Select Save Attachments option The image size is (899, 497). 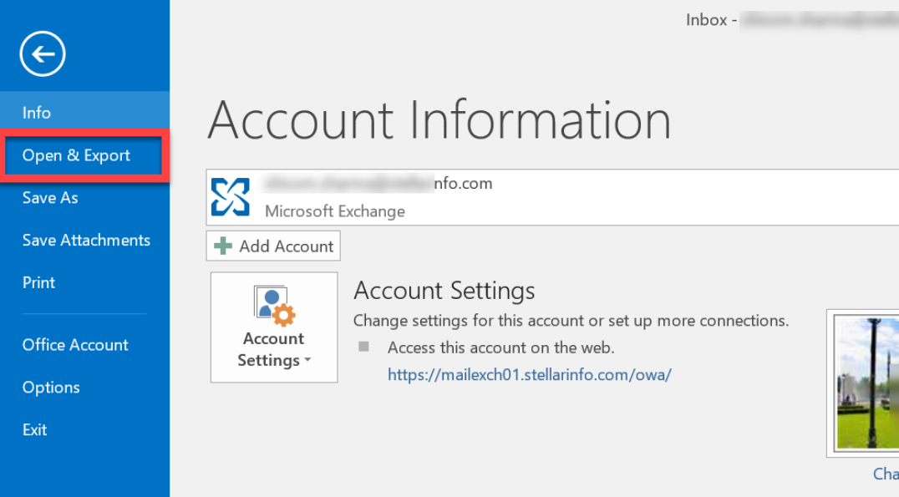85,241
